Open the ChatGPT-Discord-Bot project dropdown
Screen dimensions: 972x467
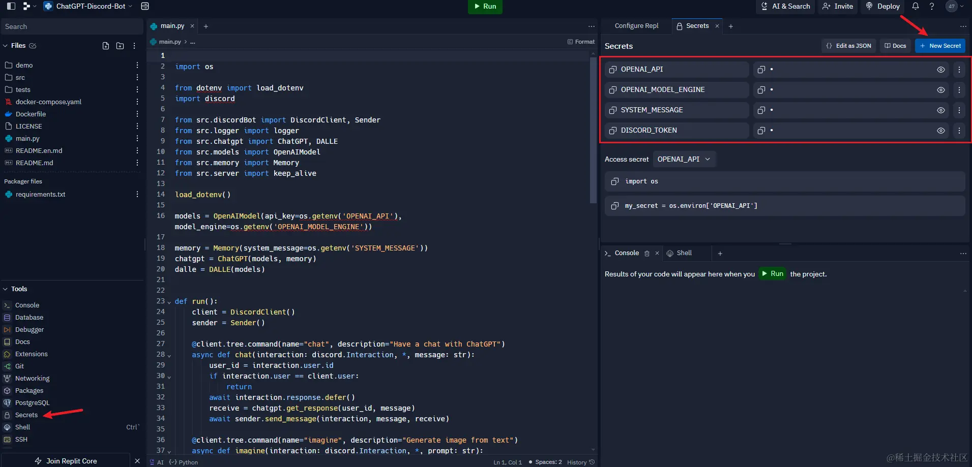[x=88, y=6]
